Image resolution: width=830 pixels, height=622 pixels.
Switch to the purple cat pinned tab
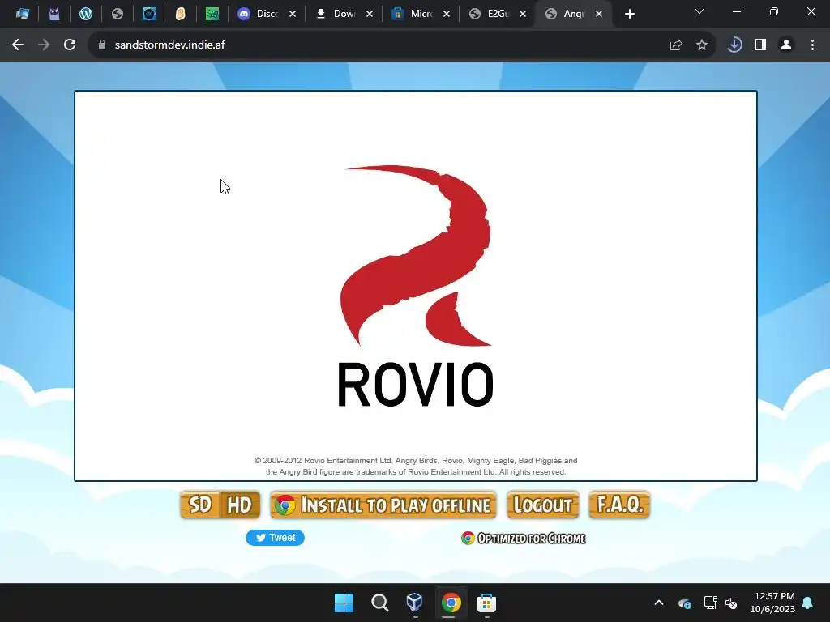tap(54, 14)
